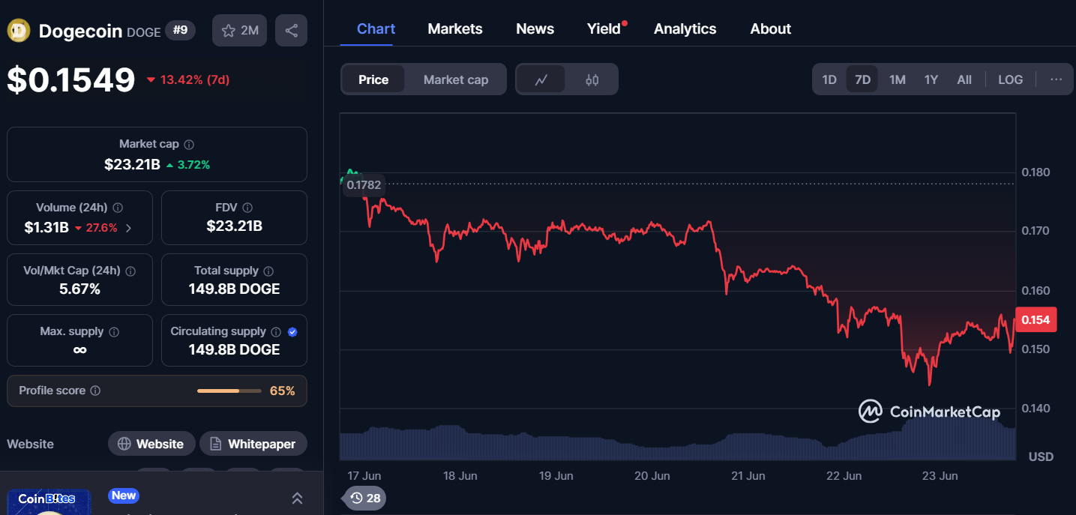Click the document icon on Whitepaper button
The height and width of the screenshot is (515, 1076).
pos(215,444)
